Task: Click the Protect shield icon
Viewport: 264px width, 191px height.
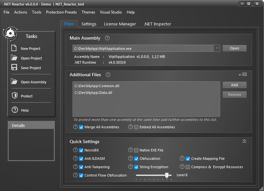Action: click(x=14, y=96)
